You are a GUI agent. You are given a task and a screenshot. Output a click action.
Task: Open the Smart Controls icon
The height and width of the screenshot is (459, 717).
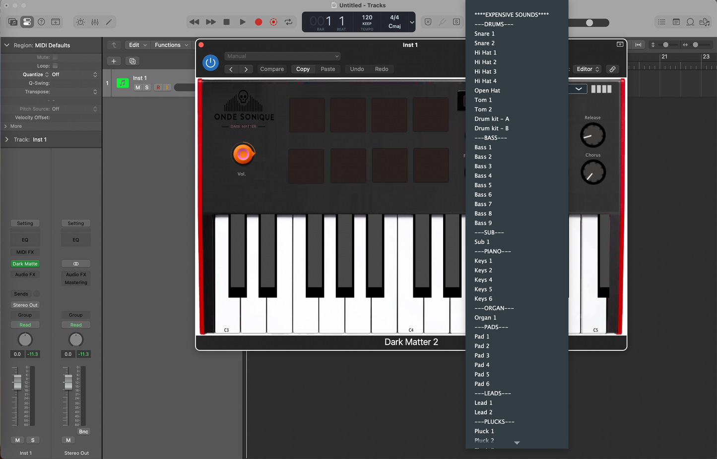pos(80,22)
